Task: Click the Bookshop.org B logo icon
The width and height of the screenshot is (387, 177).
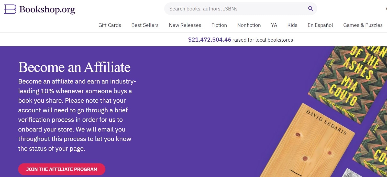Action: click(x=10, y=9)
